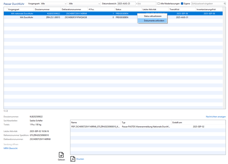
Task: Open the MRN Übersicht link
Action: pyautogui.click(x=11, y=148)
